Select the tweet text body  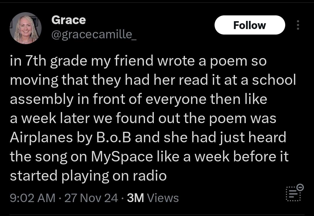tap(153, 118)
